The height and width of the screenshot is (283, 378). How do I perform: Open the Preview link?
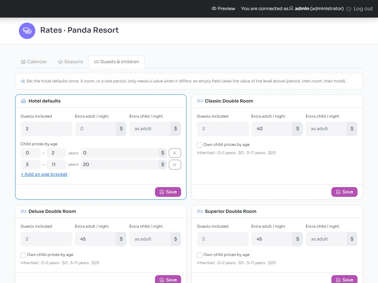click(223, 8)
